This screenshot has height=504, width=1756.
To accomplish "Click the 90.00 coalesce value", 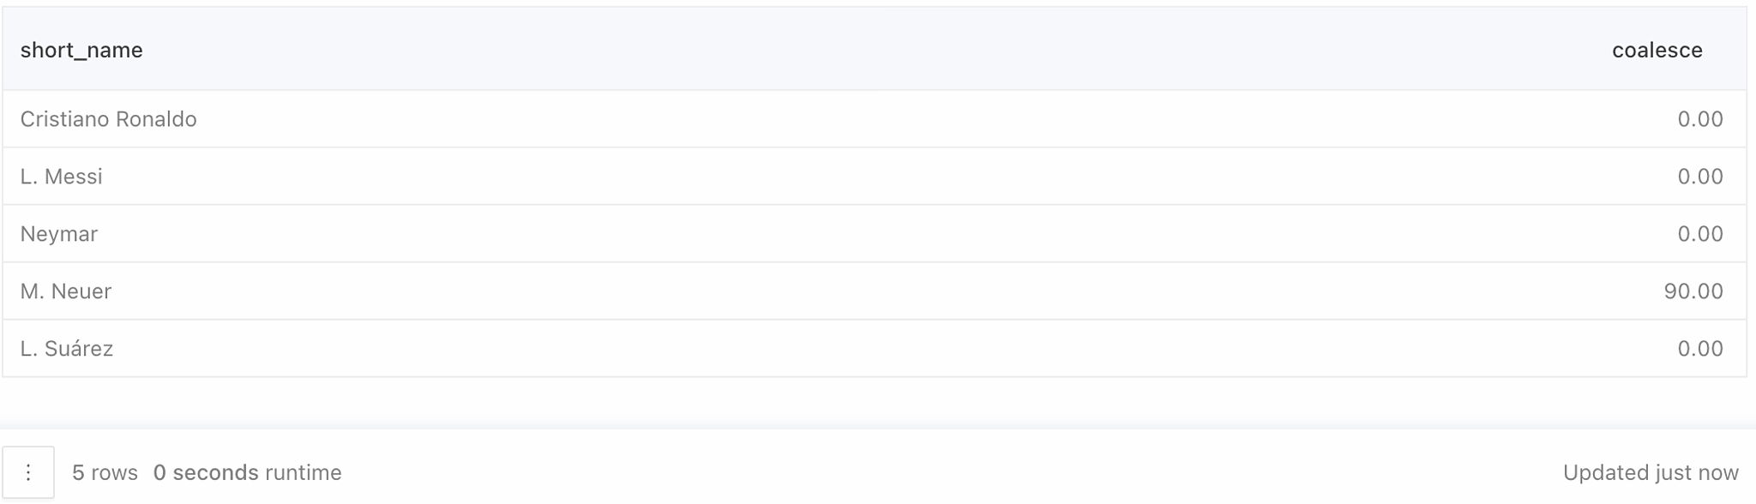I will (1693, 291).
